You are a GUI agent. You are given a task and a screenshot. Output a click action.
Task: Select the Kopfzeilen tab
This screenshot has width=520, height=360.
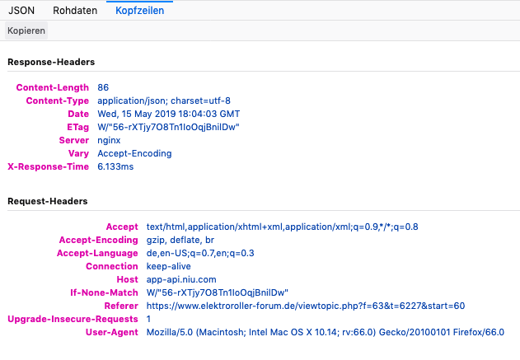pos(138,11)
